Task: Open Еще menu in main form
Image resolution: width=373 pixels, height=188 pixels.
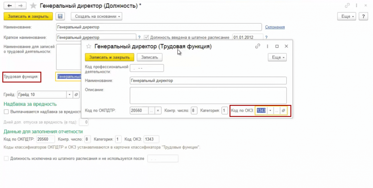Action: (x=347, y=16)
